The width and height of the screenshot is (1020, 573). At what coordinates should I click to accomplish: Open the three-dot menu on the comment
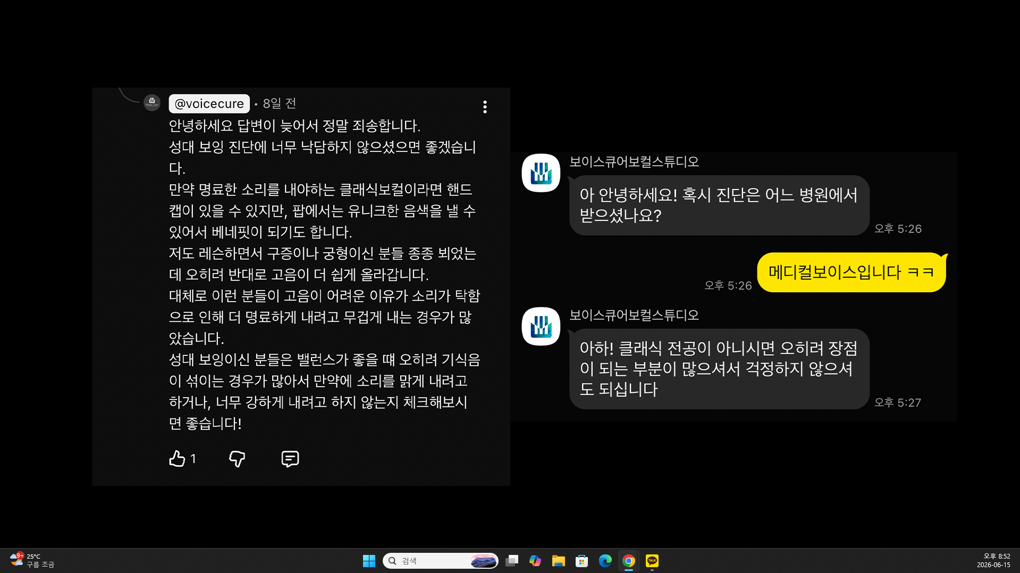[x=485, y=107]
